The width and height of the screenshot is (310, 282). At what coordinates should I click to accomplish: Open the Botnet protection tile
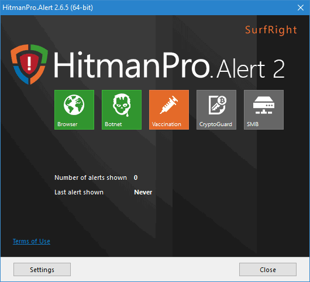point(122,110)
